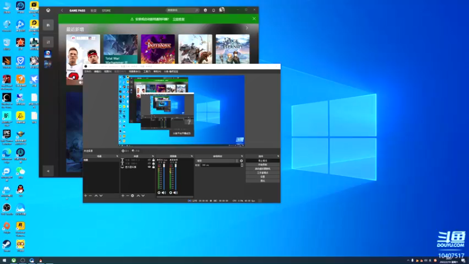Move source down in OBS
Viewport: 469px width, 264px height.
click(x=143, y=196)
